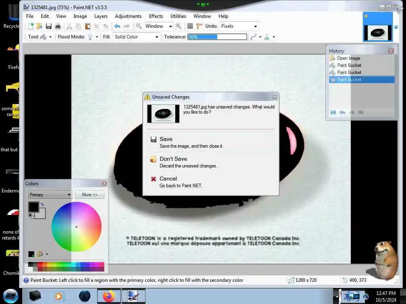Click the Crop to Selection icon
406x304 pixels.
click(97, 26)
